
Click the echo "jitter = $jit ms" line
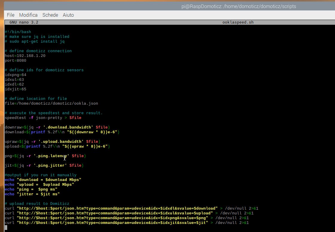click(x=32, y=194)
